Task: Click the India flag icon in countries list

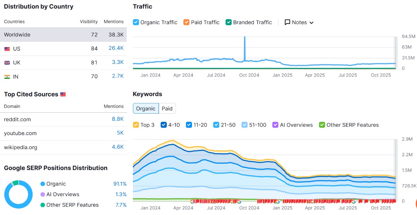Action: (7, 77)
